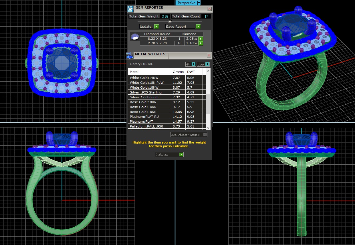The height and width of the screenshot is (245, 355).
Task: Click the Perspective viewport label tab
Action: coord(186,3)
